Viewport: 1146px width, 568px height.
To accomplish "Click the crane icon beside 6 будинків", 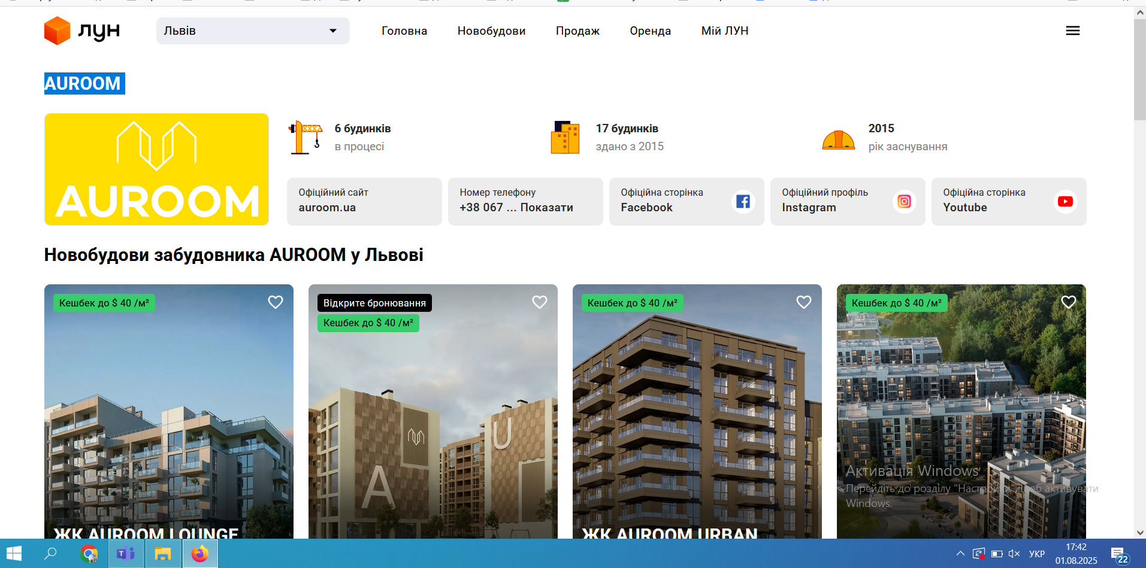I will click(306, 137).
